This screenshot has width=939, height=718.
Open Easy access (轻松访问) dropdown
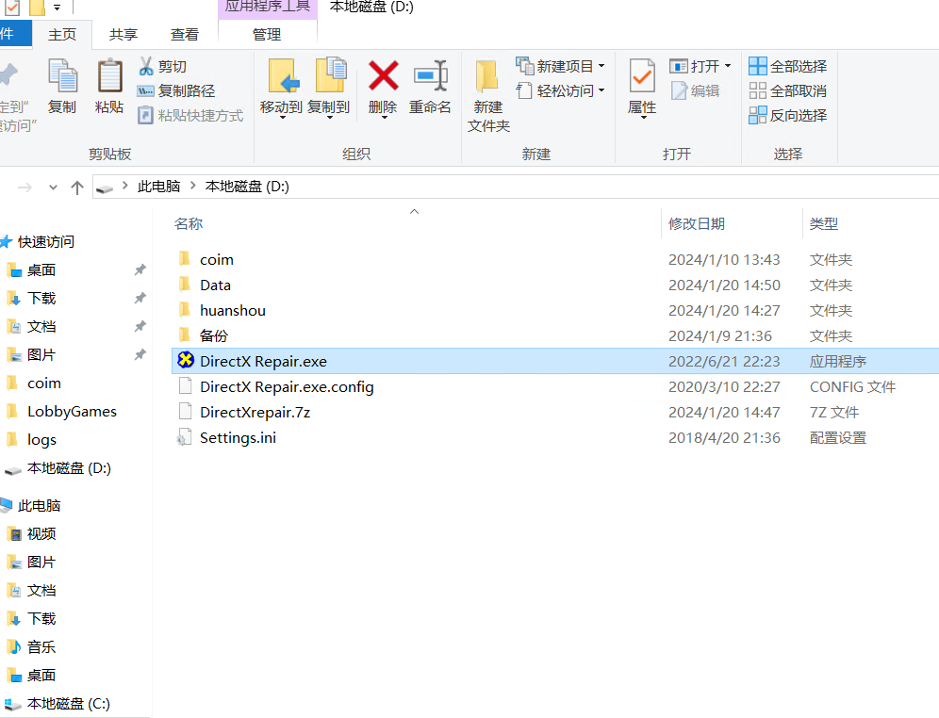(561, 91)
